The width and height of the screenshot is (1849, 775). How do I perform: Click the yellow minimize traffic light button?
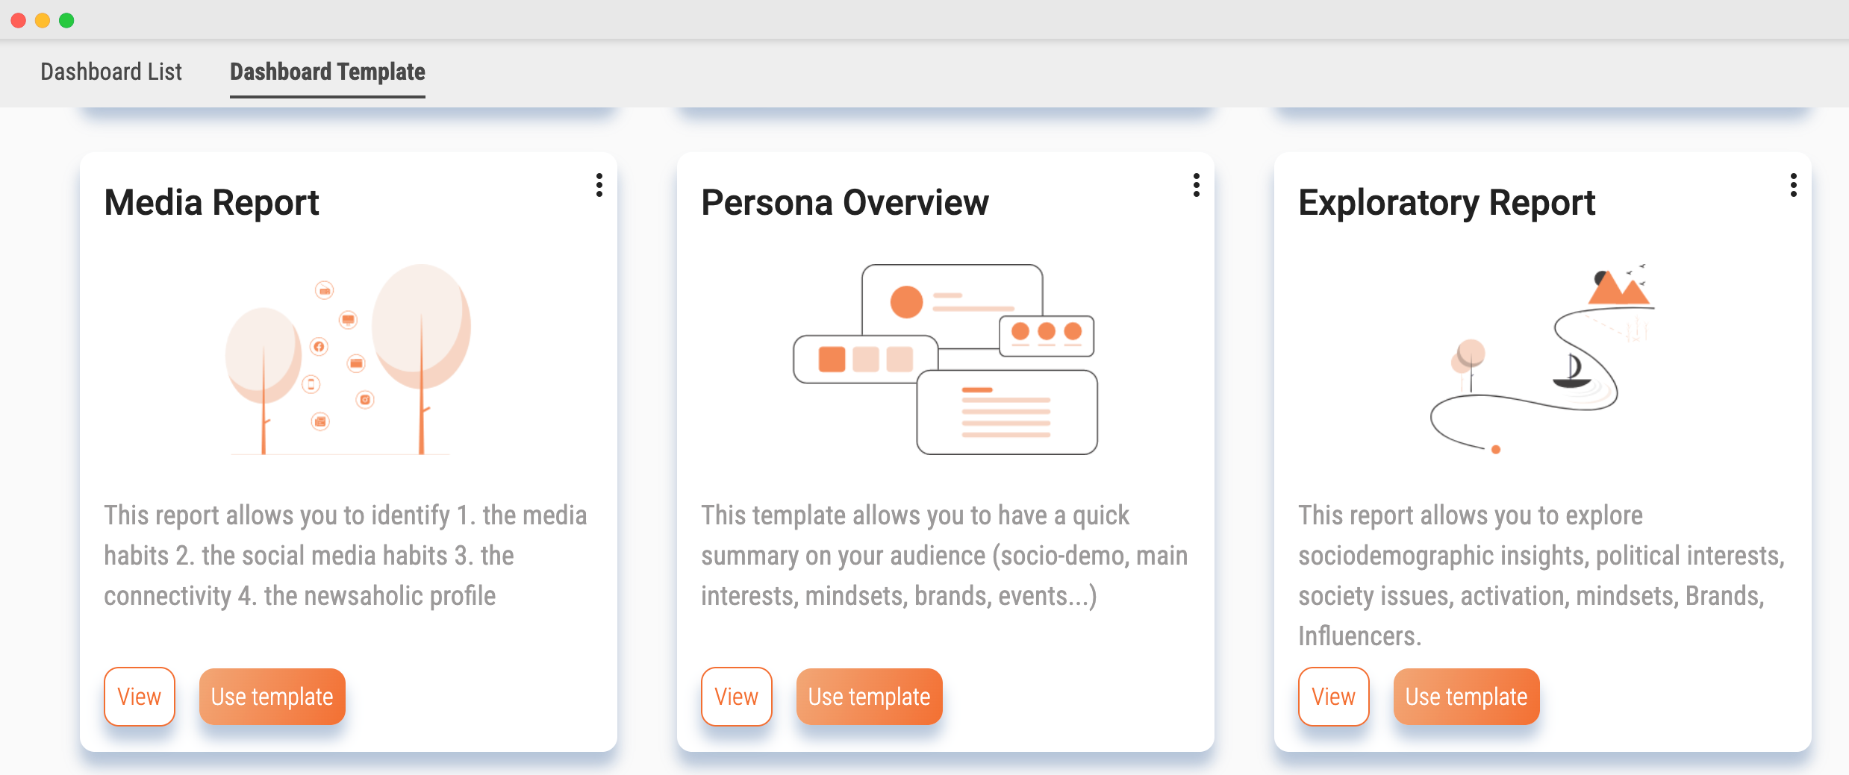(x=42, y=21)
